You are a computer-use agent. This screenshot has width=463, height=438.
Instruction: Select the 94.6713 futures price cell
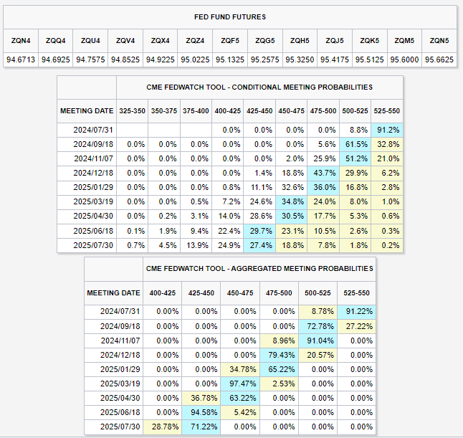click(x=19, y=59)
